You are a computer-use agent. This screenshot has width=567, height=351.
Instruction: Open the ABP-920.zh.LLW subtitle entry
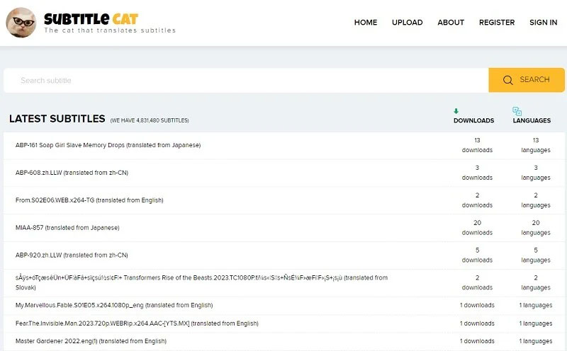point(72,255)
